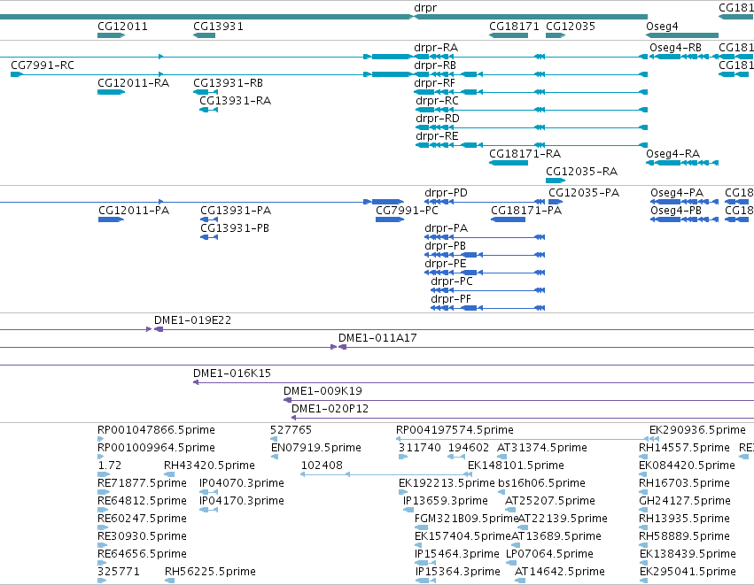
Task: Select CG7991-PC protein bar
Action: 390,219
